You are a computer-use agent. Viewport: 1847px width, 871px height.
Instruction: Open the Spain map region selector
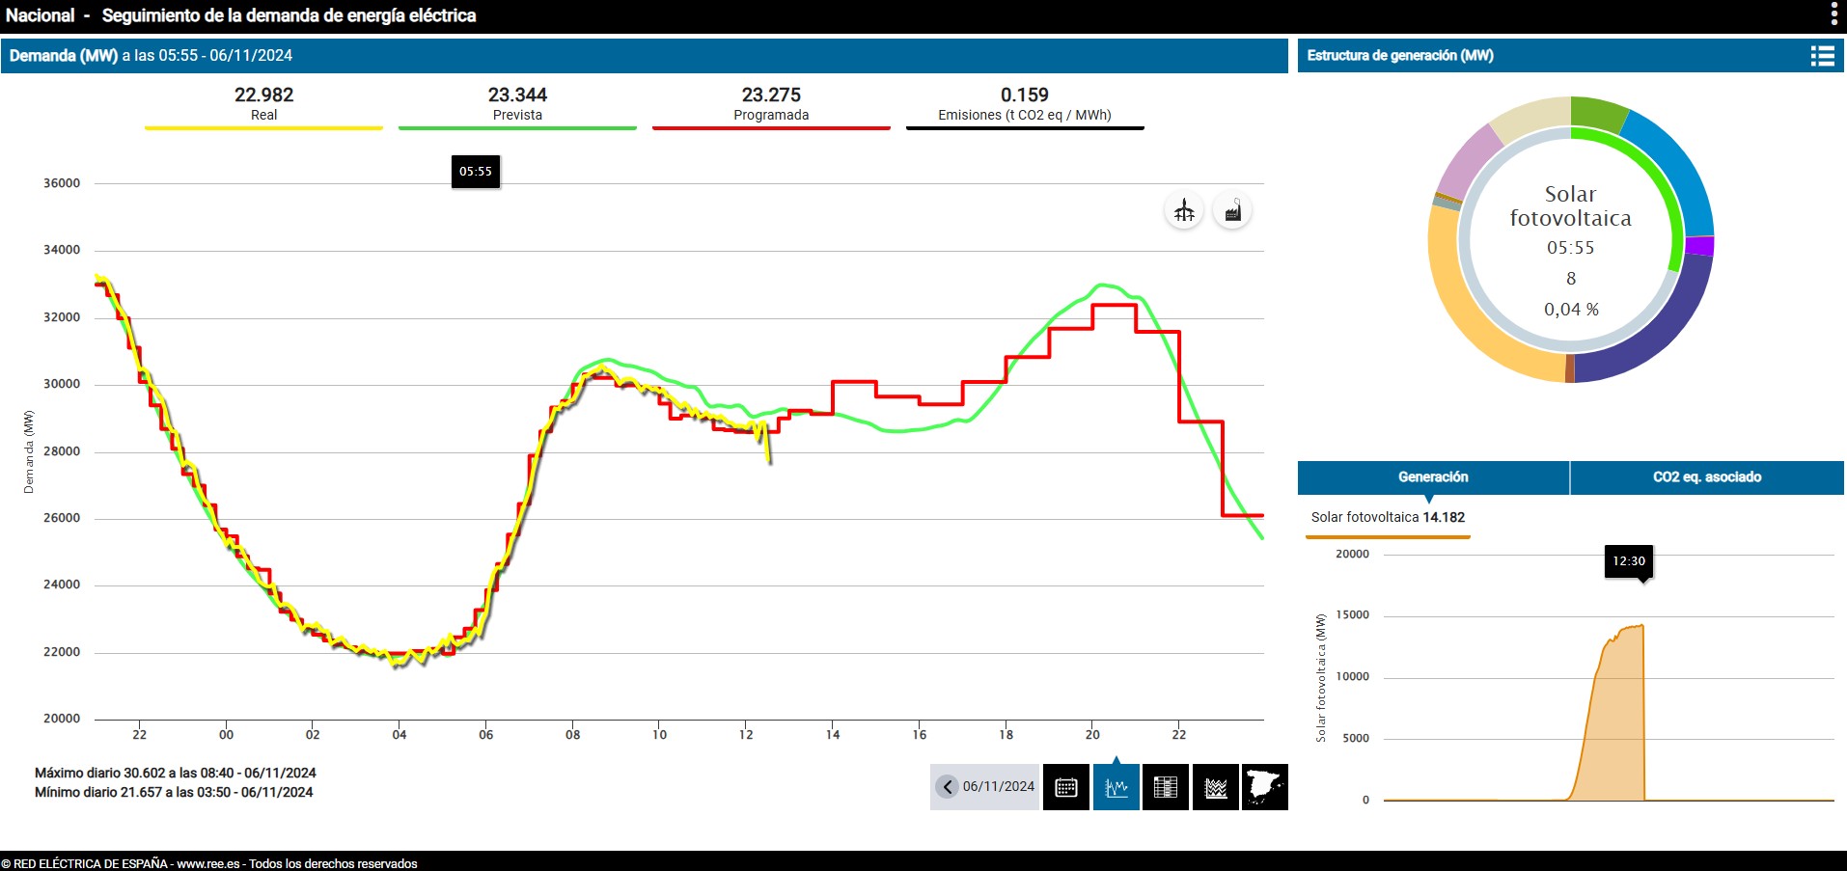coord(1265,787)
